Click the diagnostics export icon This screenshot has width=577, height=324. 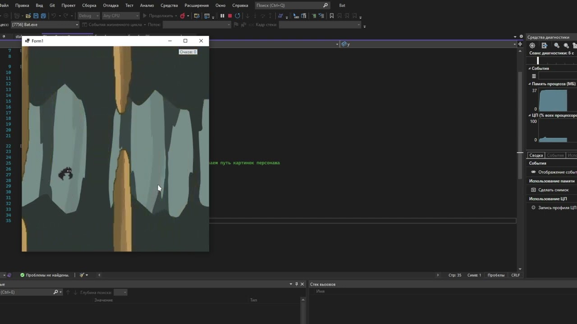click(545, 45)
